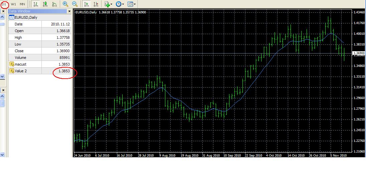The height and width of the screenshot is (174, 366).
Task: Select the Volume value 85991
Action: coord(65,58)
